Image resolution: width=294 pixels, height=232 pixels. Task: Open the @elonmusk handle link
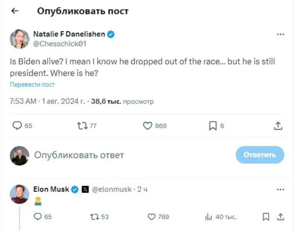tap(111, 189)
